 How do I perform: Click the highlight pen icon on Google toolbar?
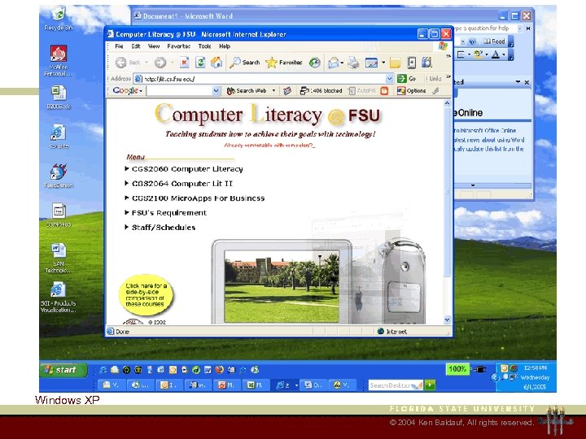pyautogui.click(x=435, y=91)
